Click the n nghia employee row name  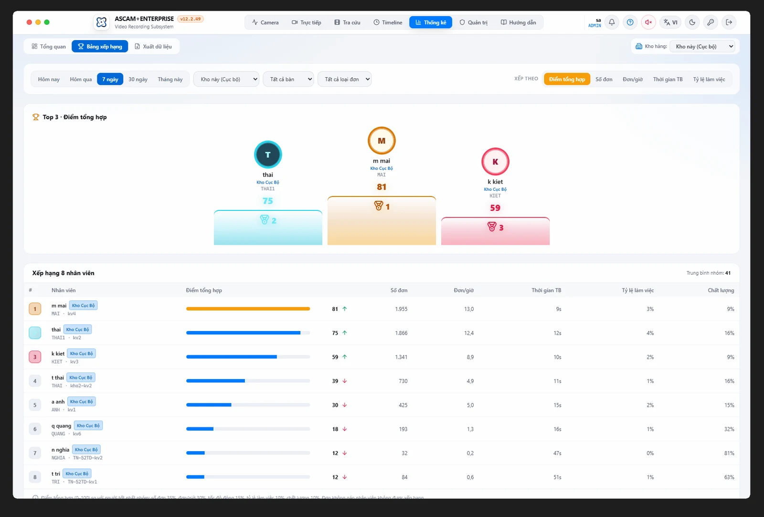[61, 450]
